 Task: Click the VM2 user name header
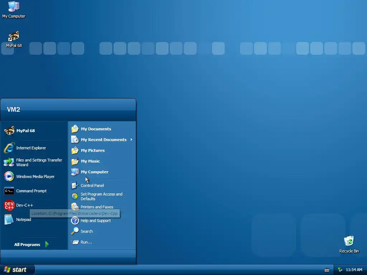(x=13, y=110)
